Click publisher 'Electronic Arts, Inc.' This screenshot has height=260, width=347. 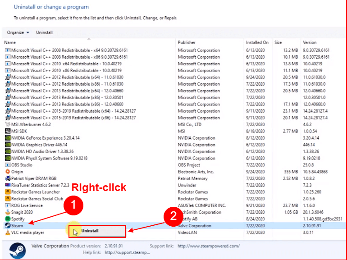(196, 172)
